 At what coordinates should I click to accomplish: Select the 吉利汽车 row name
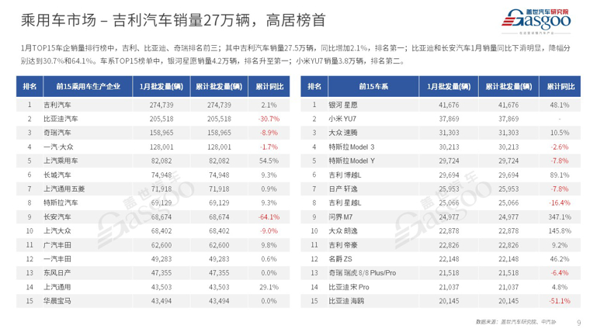pyautogui.click(x=57, y=105)
